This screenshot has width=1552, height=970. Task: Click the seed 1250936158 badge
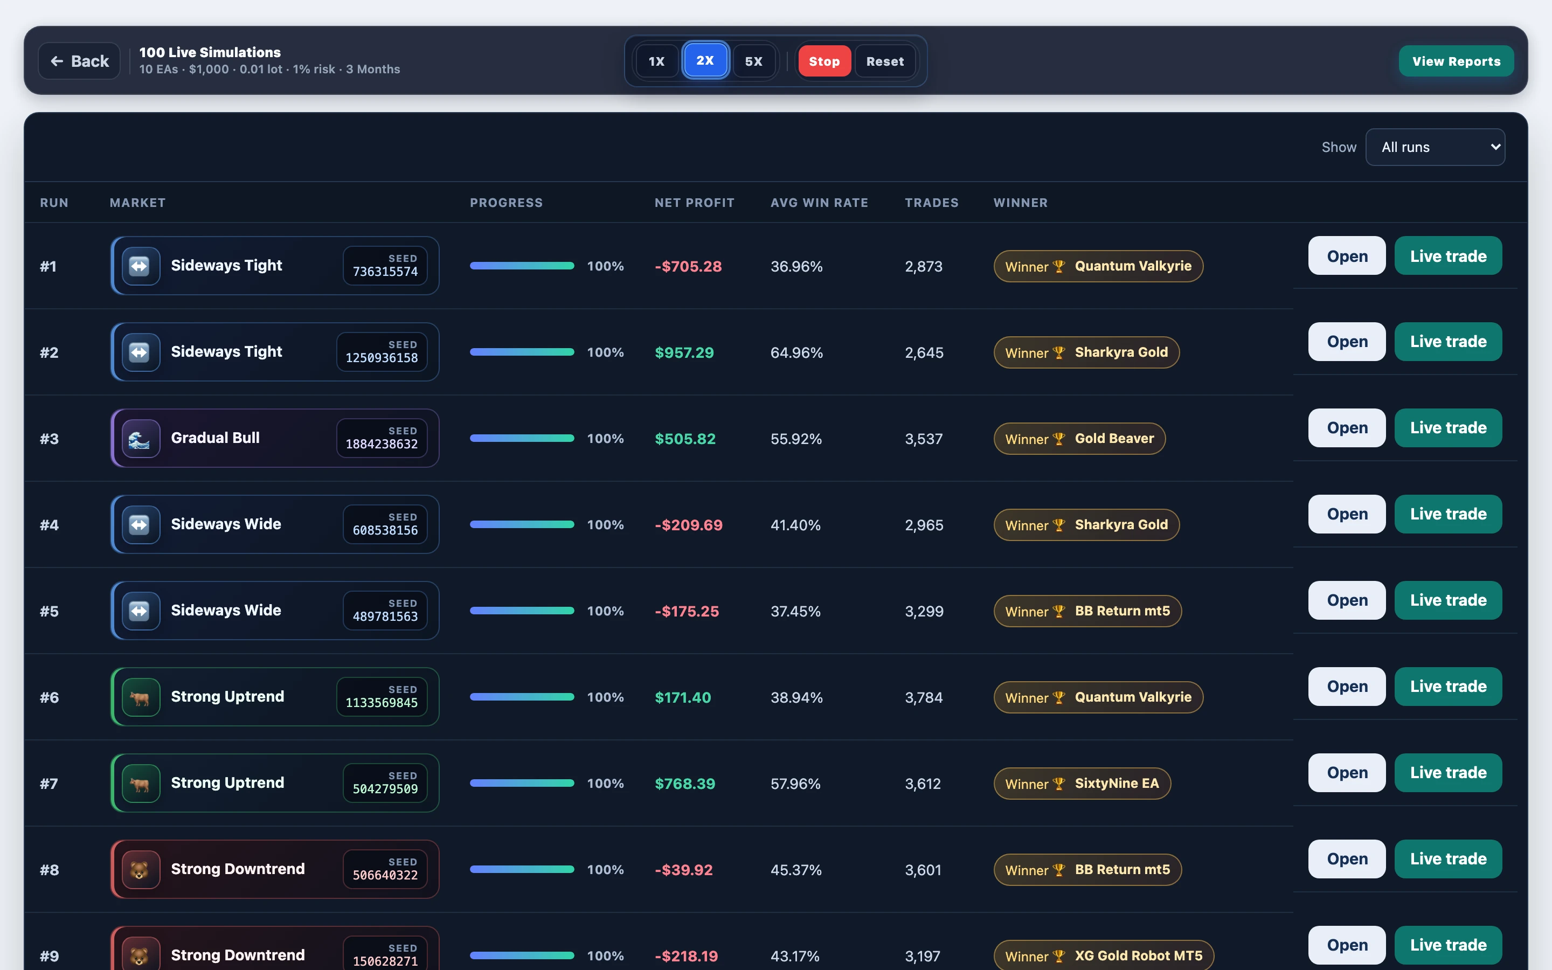click(x=382, y=352)
